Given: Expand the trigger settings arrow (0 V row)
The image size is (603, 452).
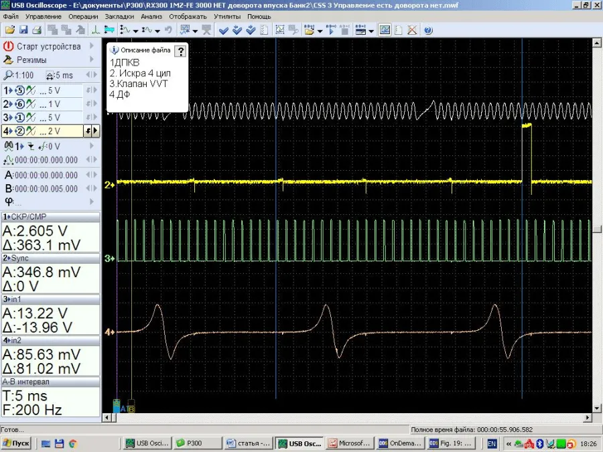Looking at the screenshot, I should click(x=92, y=146).
